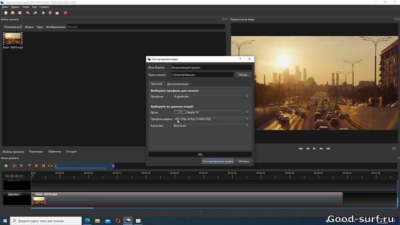The image size is (400, 225).
Task: Click the green Add Marker icon
Action: point(29,166)
